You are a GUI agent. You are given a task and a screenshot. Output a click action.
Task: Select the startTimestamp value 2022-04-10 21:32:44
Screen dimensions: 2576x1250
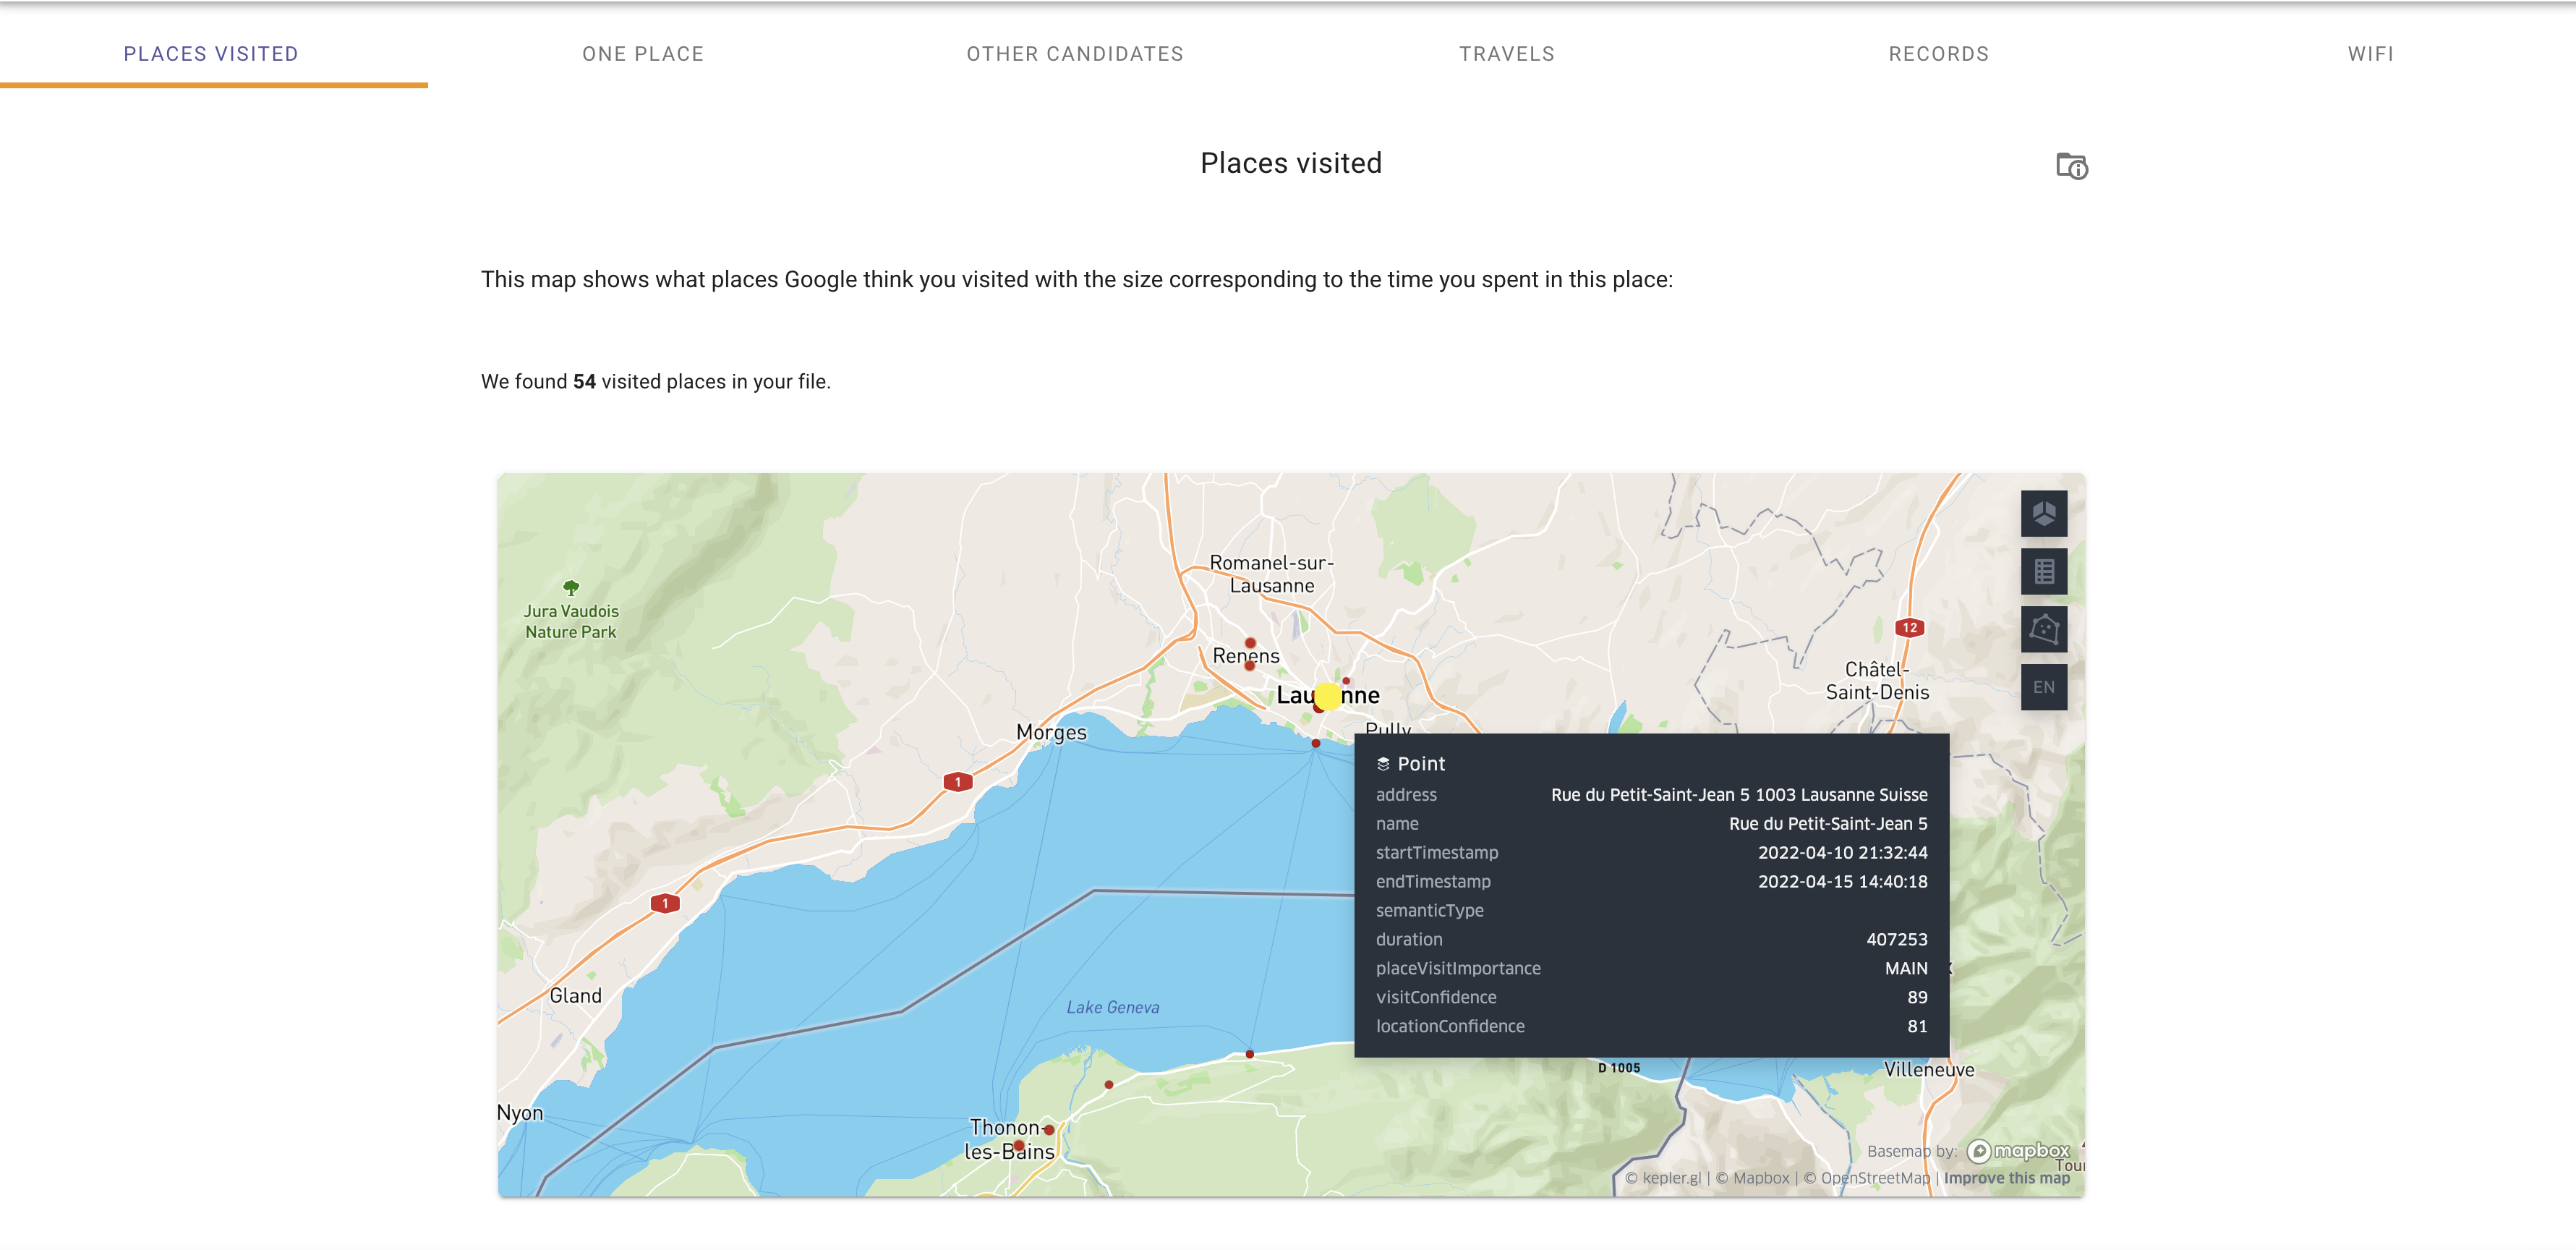(x=1842, y=853)
